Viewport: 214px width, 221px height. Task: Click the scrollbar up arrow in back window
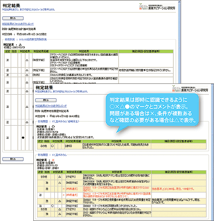click(179, 2)
